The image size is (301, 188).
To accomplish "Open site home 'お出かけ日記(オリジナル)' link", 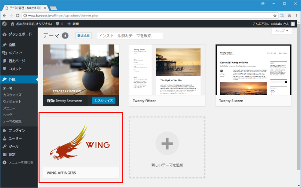I will (x=32, y=24).
